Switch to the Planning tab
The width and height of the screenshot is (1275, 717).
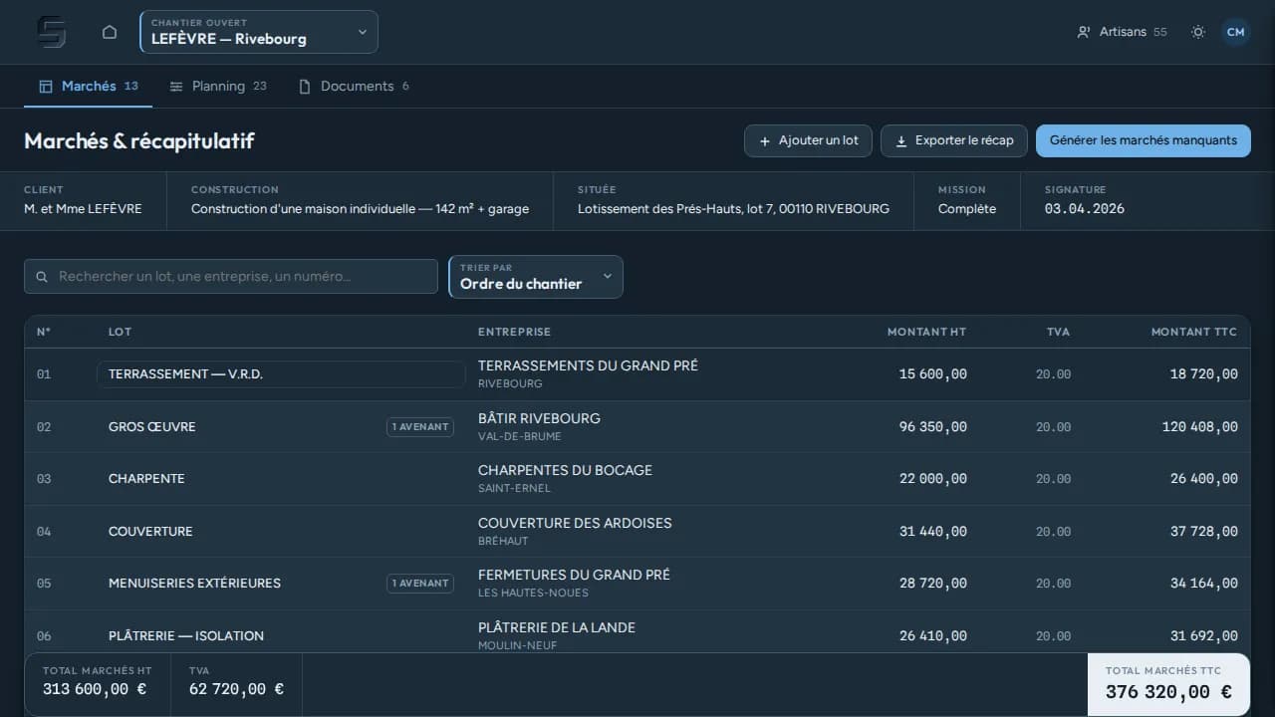point(217,87)
